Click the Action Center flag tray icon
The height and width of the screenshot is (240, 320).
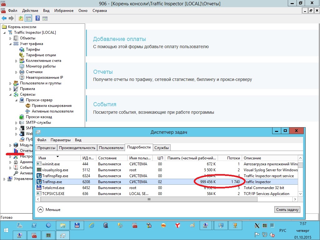click(x=257, y=235)
